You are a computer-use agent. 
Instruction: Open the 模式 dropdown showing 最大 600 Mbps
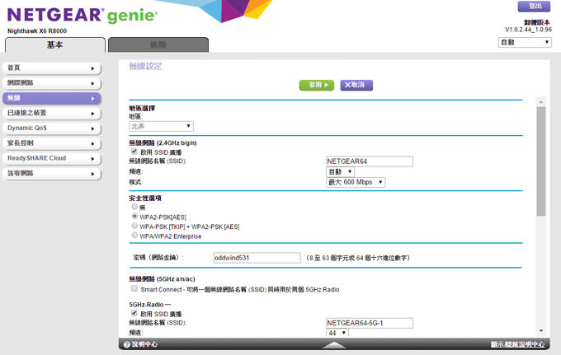(x=356, y=182)
